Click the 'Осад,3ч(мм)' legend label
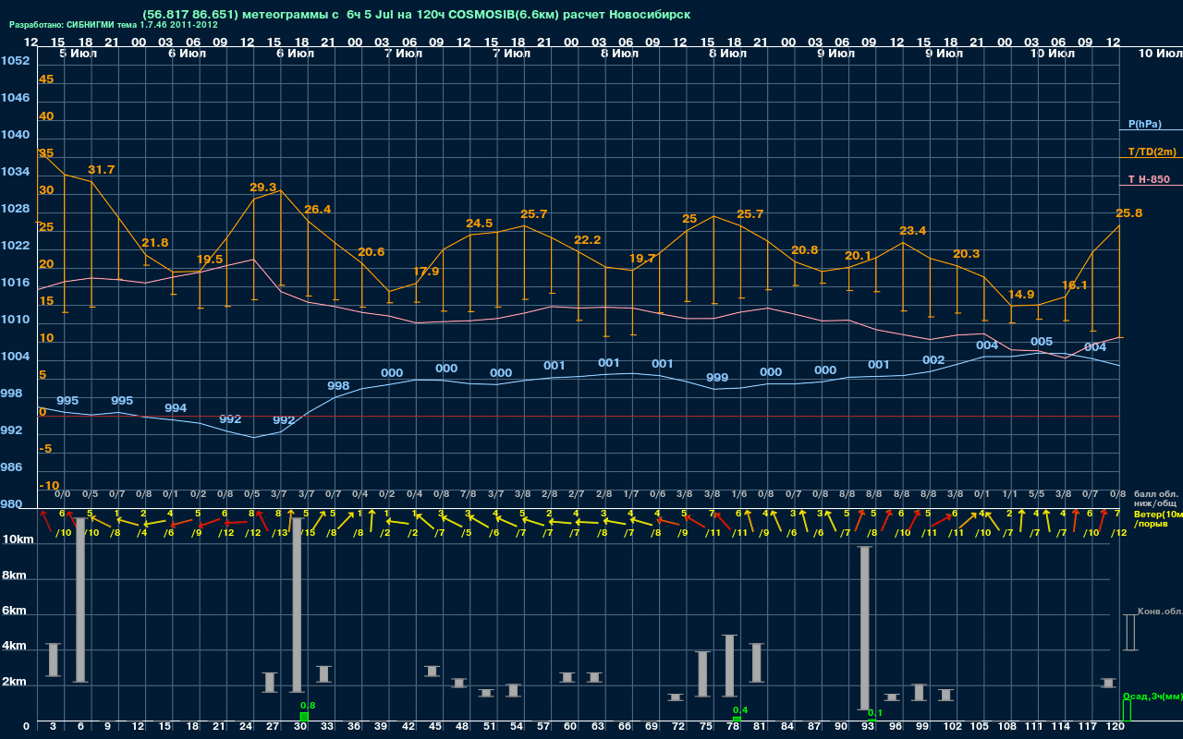Screen dimensions: 1183x739 coord(1153,696)
